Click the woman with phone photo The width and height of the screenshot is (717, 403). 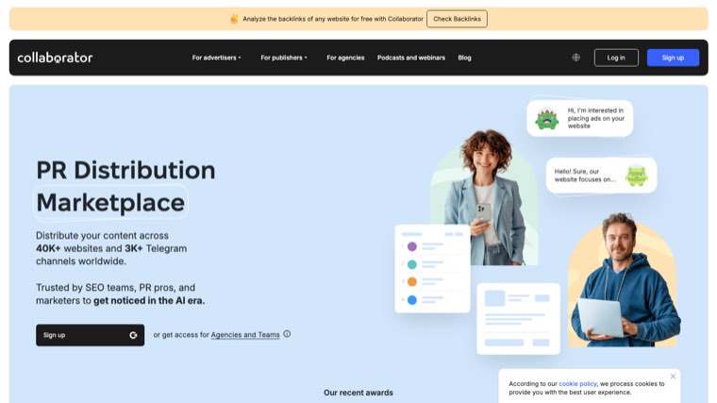(485, 196)
